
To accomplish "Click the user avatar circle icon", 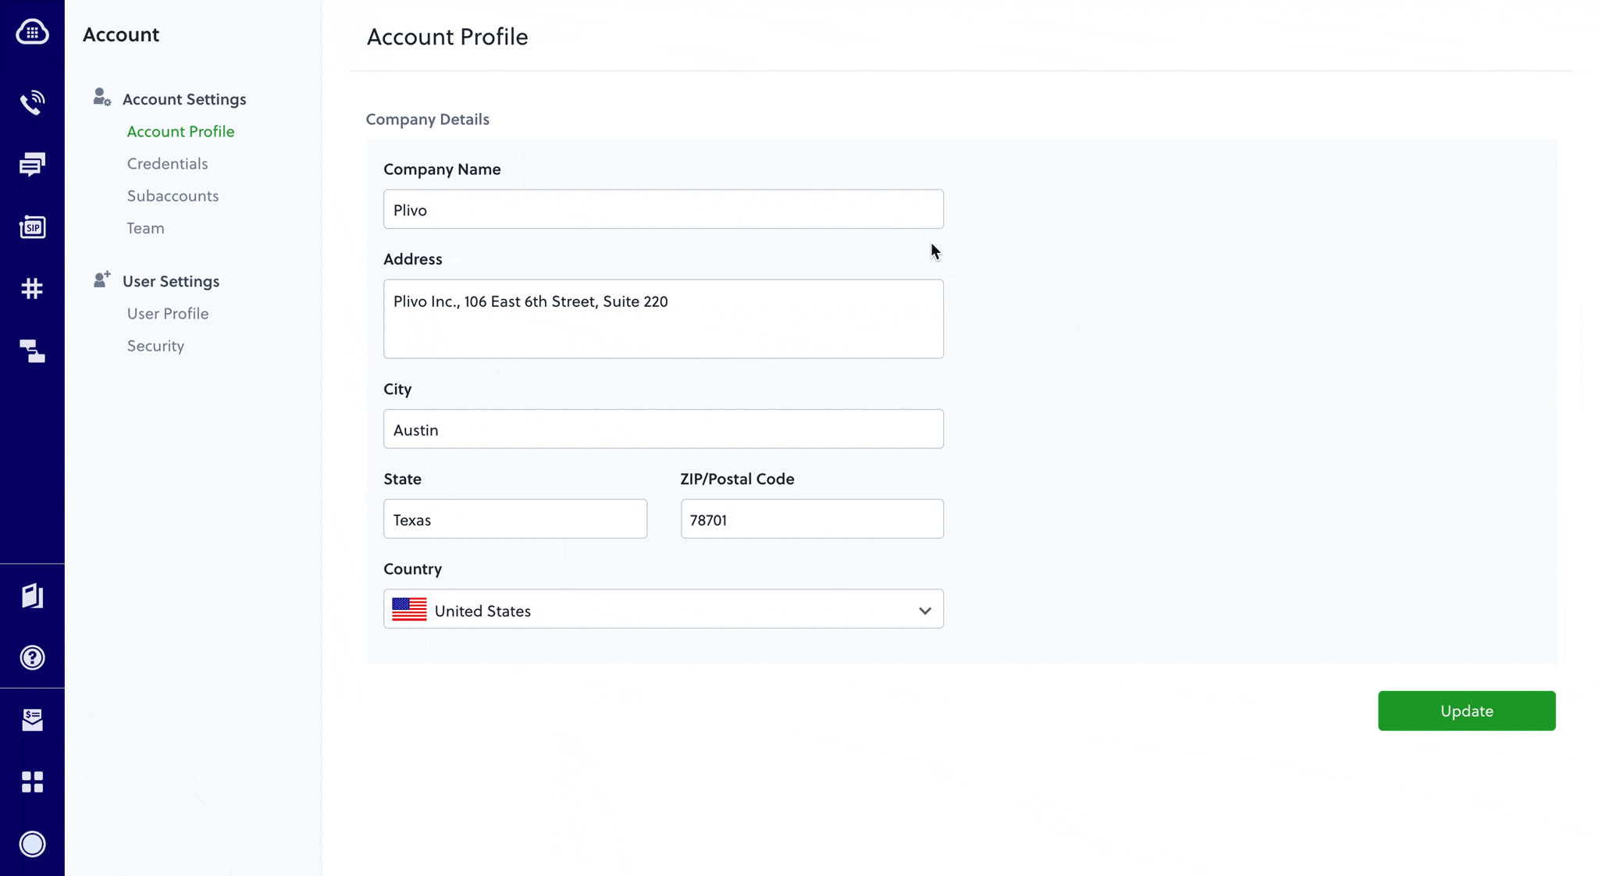I will pos(32,844).
